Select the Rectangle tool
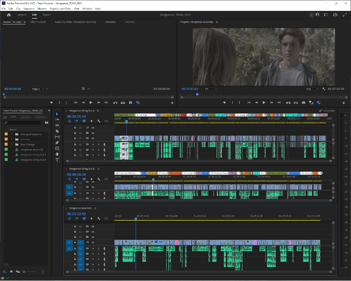351x281 pixels. (x=57, y=148)
